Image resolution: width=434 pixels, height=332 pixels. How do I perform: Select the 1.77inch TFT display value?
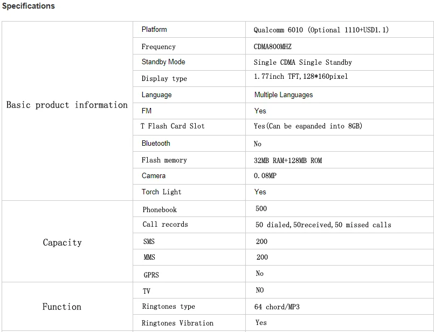pos(300,77)
